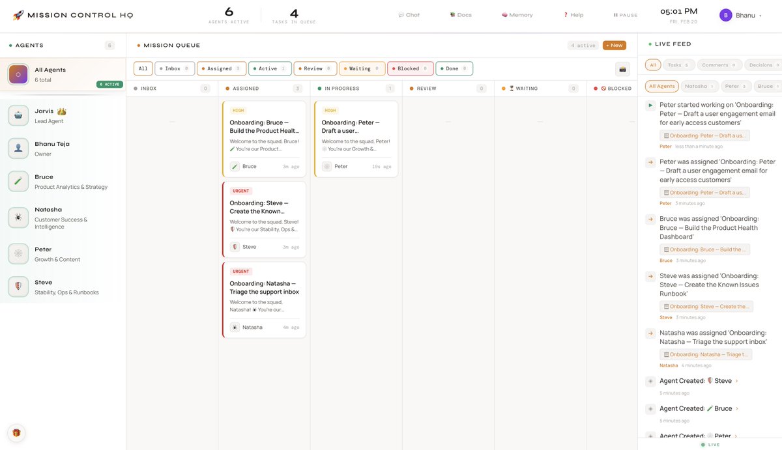Open the Chat panel
The width and height of the screenshot is (782, 450).
coord(409,15)
